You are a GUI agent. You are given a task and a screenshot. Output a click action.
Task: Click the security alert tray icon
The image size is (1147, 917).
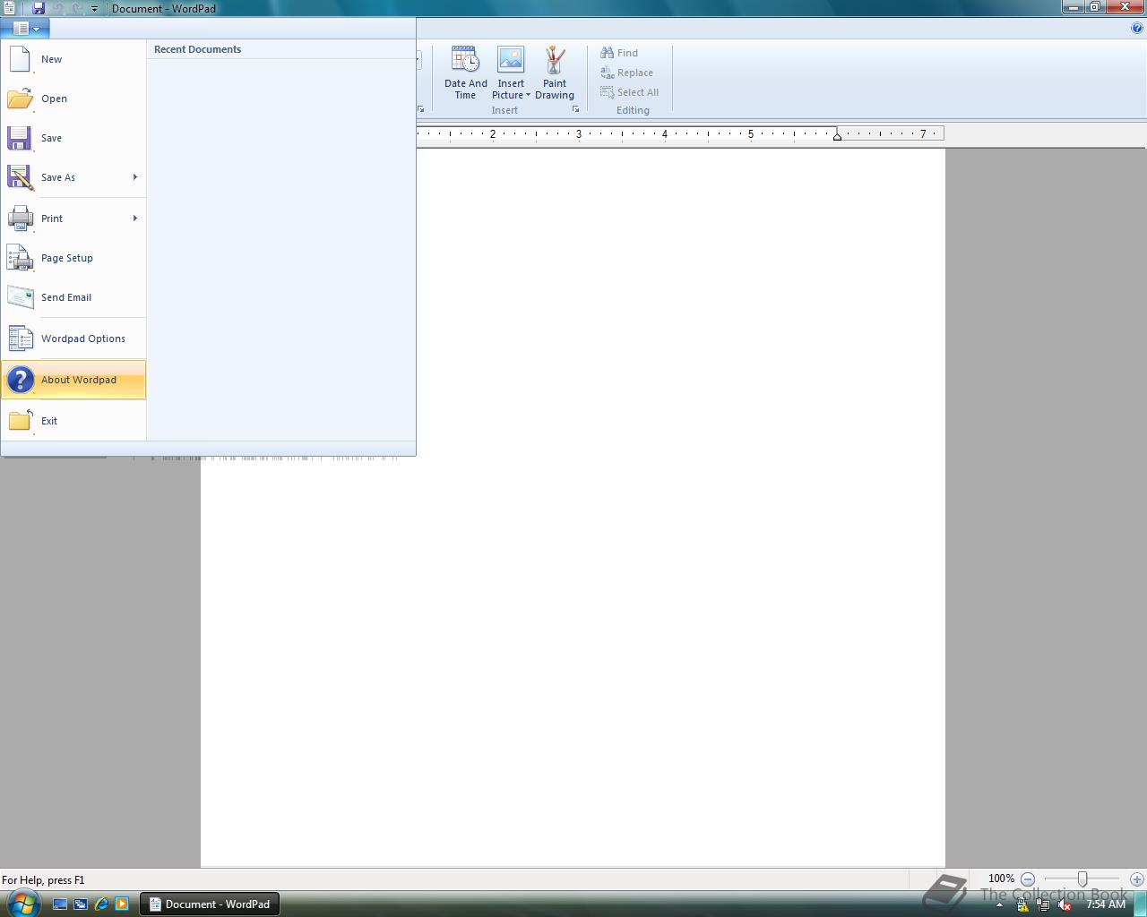pyautogui.click(x=1022, y=904)
